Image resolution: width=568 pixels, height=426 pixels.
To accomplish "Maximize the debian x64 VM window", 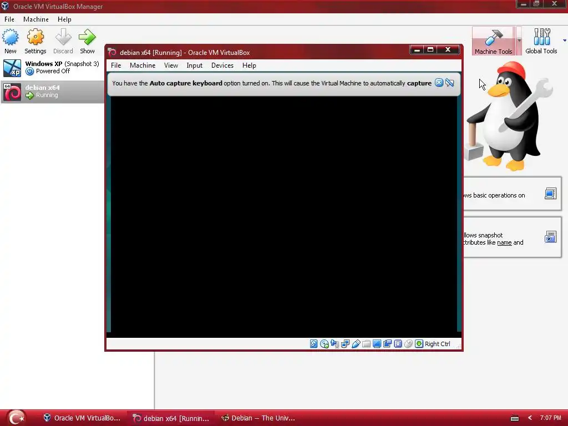I will pos(430,49).
